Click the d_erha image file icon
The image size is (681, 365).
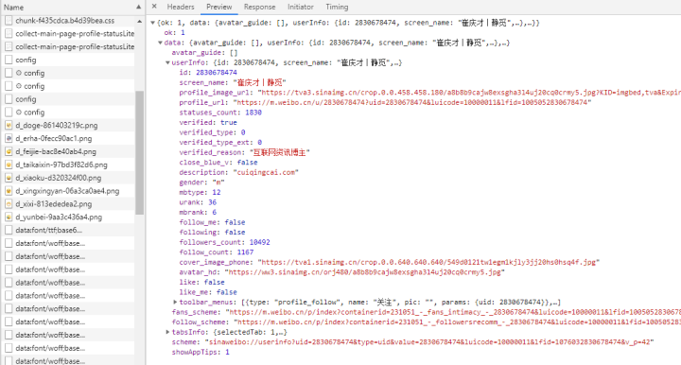(x=9, y=138)
